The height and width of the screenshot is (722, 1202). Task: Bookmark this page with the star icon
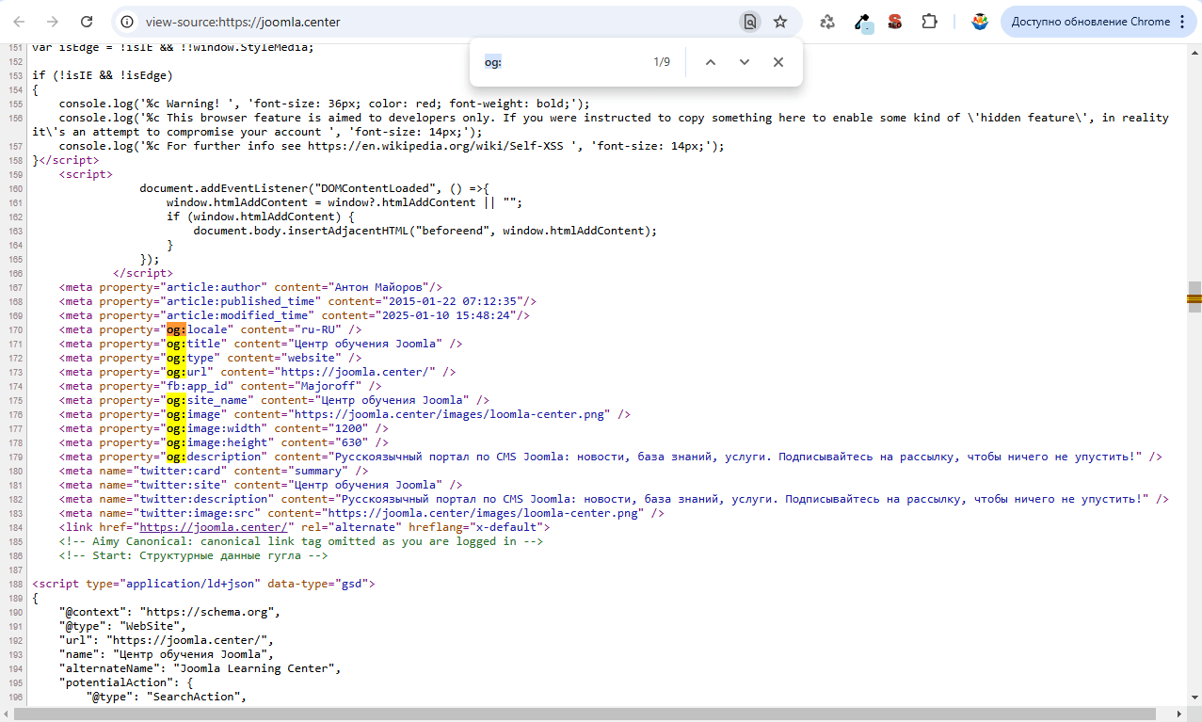(779, 22)
